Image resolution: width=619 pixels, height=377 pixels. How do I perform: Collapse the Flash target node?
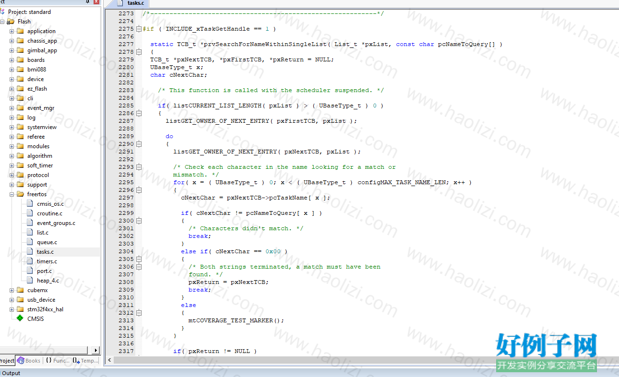point(2,22)
